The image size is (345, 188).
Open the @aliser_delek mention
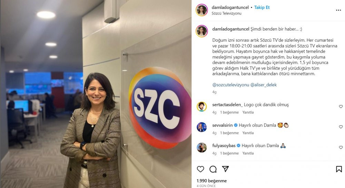click(263, 85)
